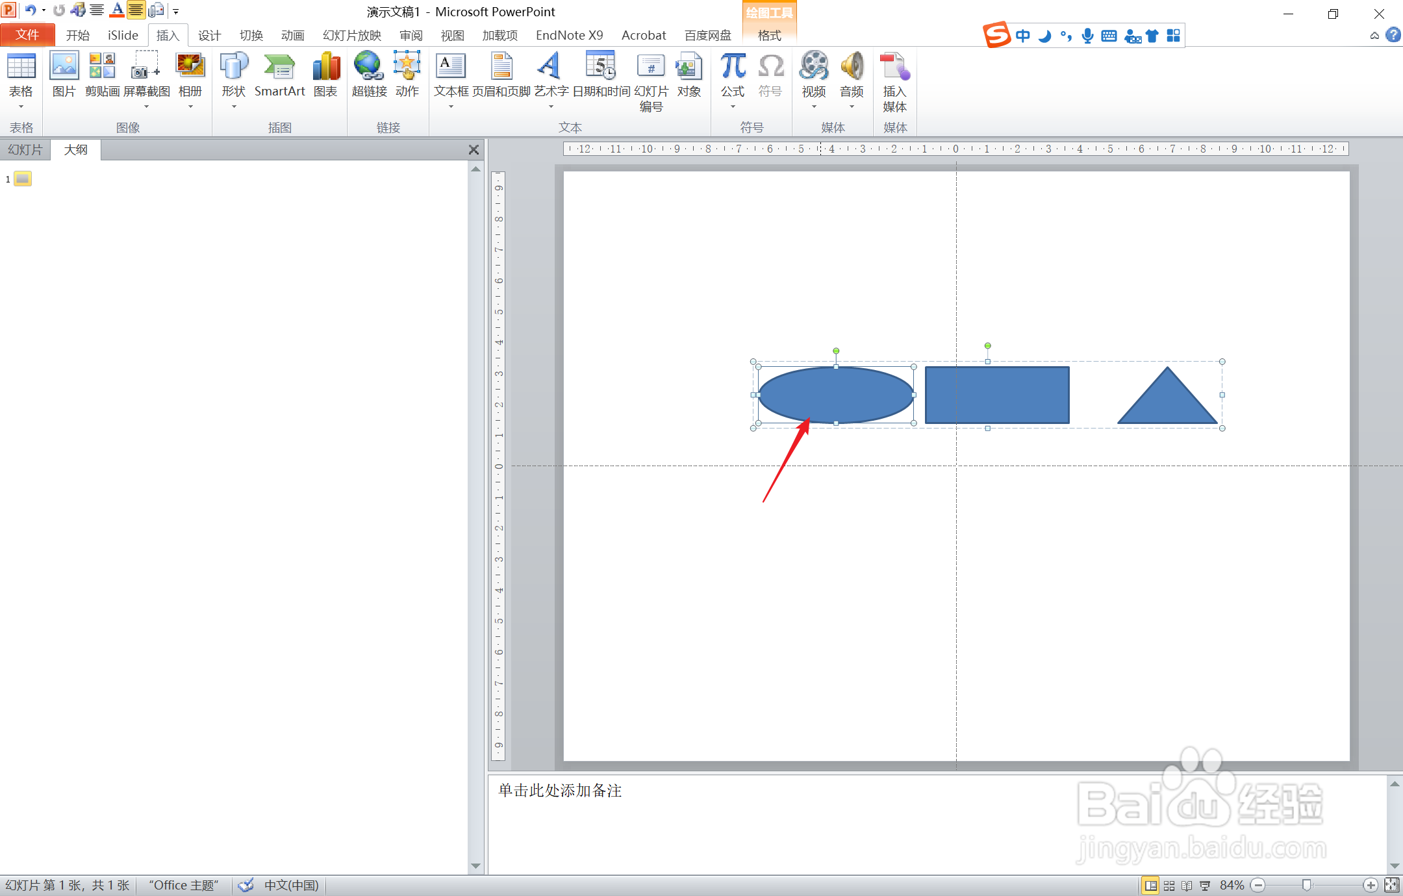Switch to the 幻灯片 pane tab

pos(25,150)
